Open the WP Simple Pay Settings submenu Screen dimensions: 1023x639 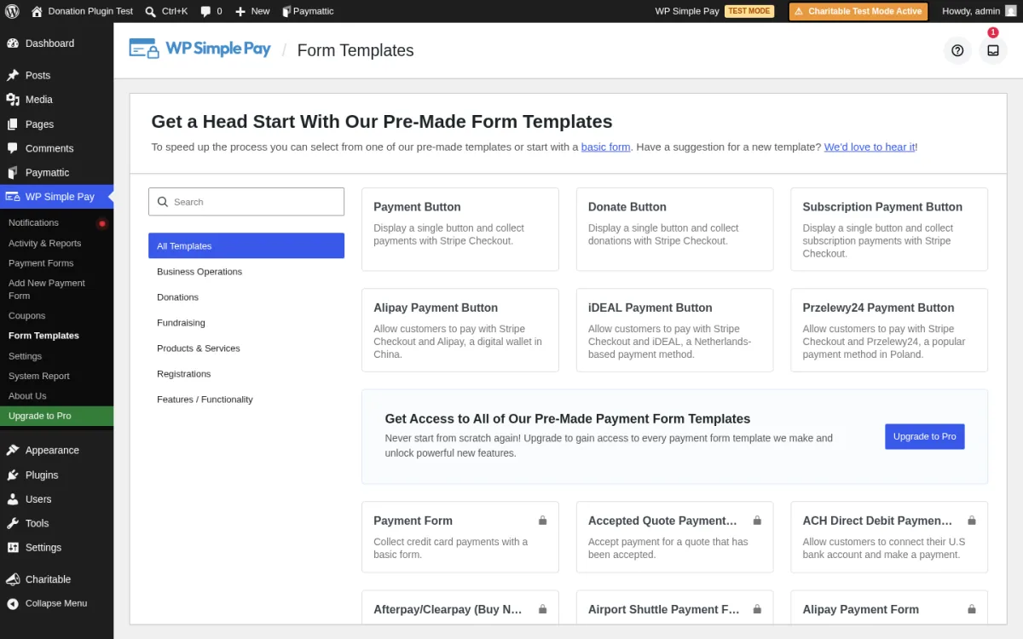tap(56, 356)
